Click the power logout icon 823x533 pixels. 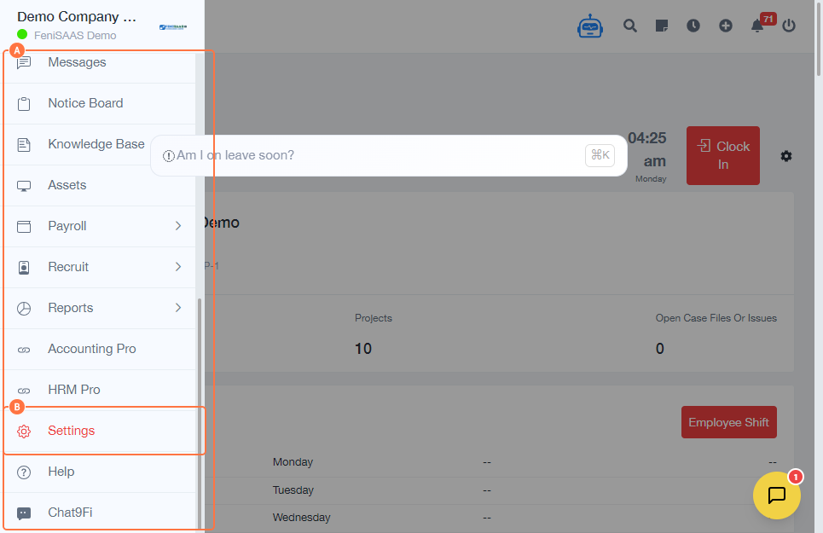coord(789,26)
